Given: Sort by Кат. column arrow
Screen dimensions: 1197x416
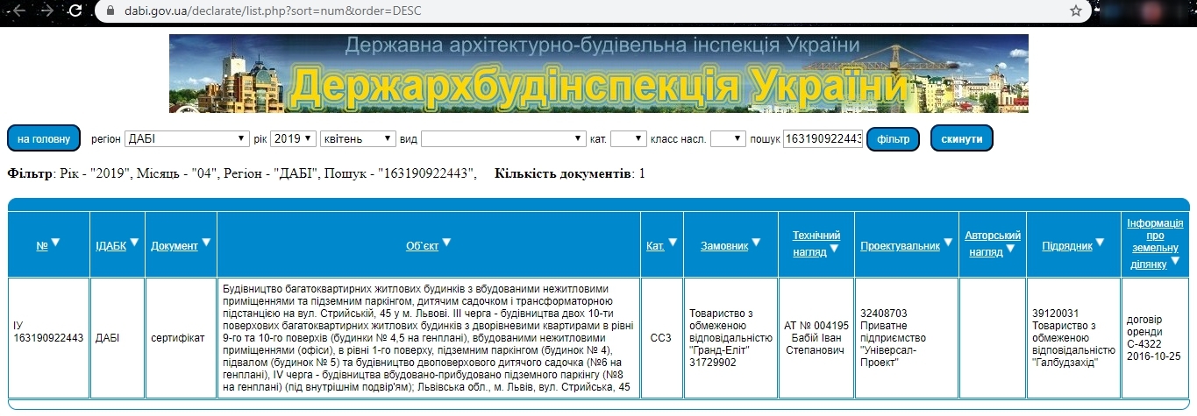Looking at the screenshot, I should pyautogui.click(x=673, y=243).
